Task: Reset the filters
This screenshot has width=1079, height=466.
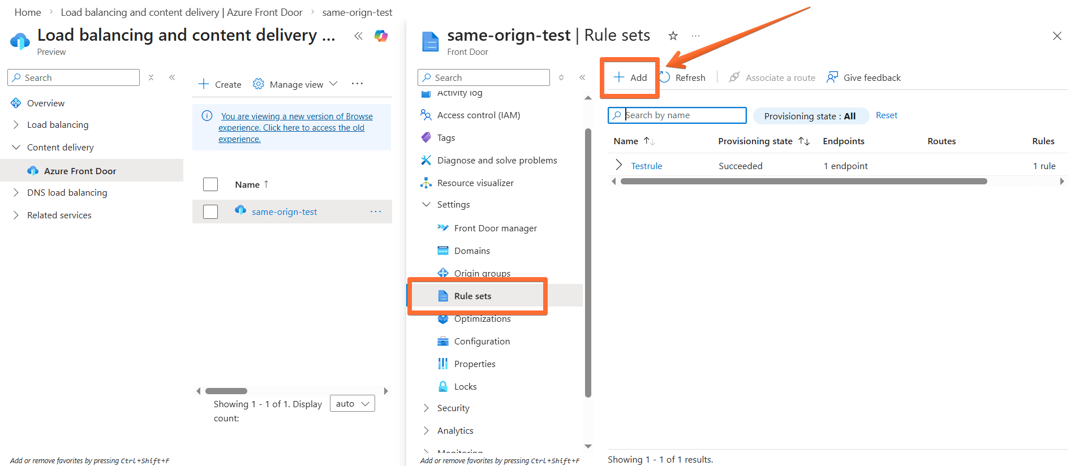Action: [x=887, y=115]
